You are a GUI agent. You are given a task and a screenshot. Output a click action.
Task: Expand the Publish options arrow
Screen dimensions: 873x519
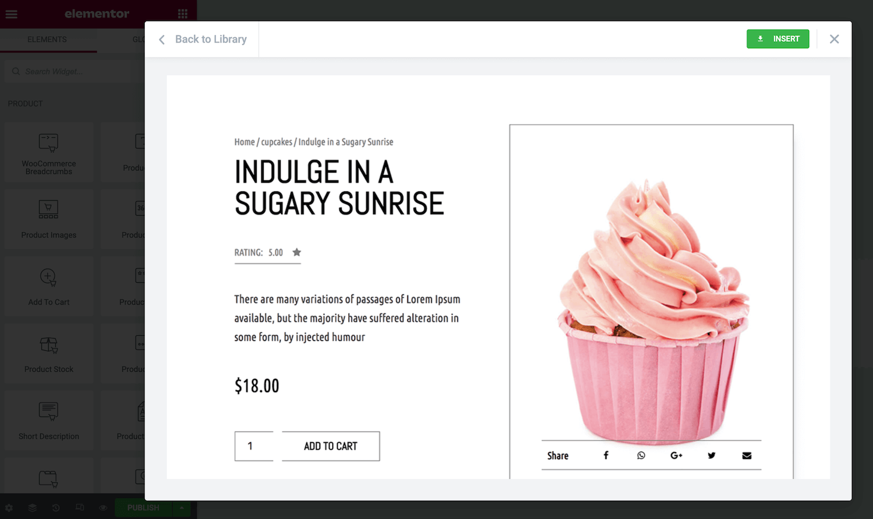[x=182, y=508]
